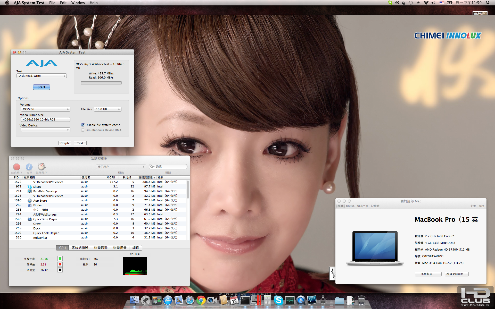The height and width of the screenshot is (309, 495).
Task: Open Terminal from the Dock
Action: click(245, 300)
